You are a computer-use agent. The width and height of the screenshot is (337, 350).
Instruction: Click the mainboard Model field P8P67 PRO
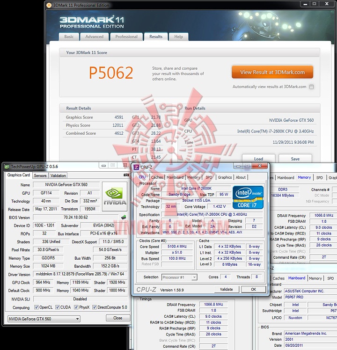point(310,297)
